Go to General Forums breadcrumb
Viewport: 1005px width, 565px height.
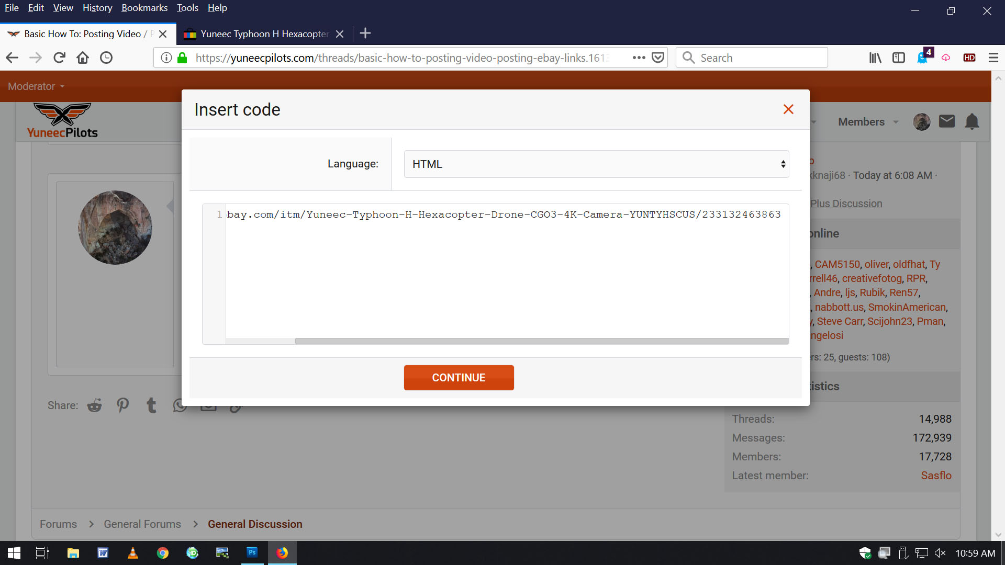tap(142, 524)
